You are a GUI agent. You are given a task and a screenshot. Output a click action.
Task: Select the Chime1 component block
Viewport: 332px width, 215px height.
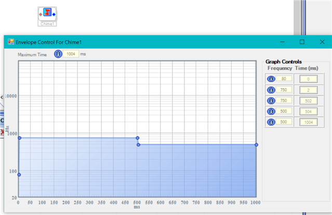pyautogui.click(x=47, y=17)
